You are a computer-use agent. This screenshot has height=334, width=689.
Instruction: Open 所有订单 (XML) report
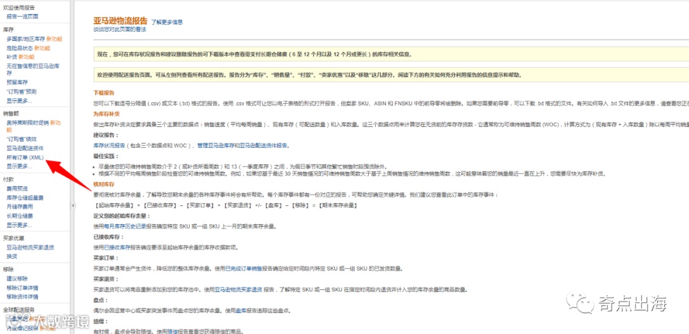[25, 157]
